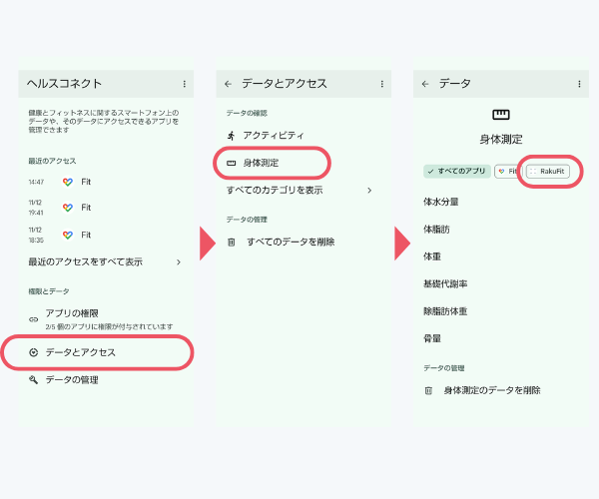Go back from データとアクセス screen
The width and height of the screenshot is (599, 499).
pyautogui.click(x=228, y=84)
